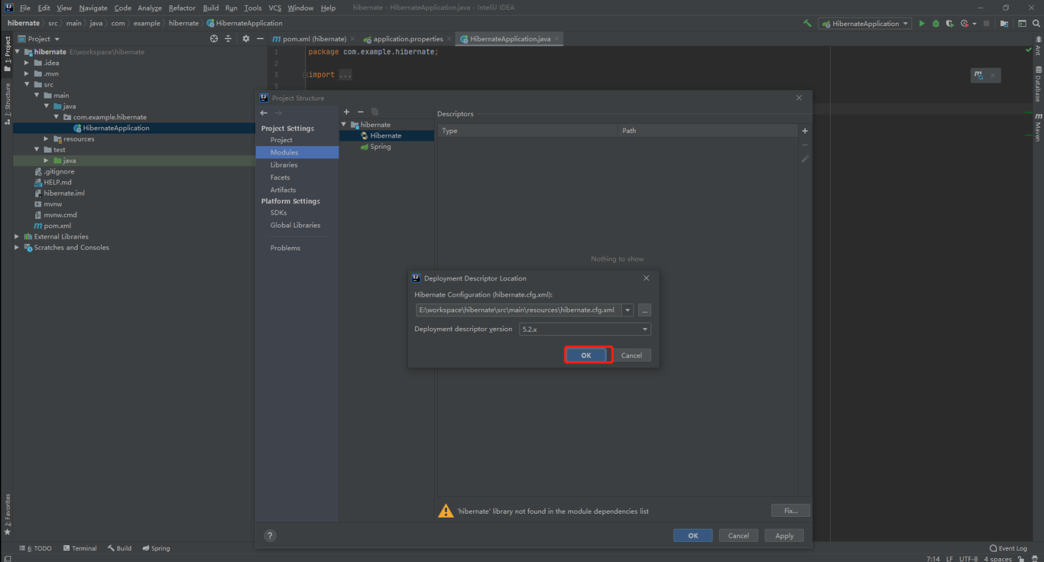This screenshot has width=1044, height=562.
Task: Add new module with plus icon
Action: [x=346, y=112]
